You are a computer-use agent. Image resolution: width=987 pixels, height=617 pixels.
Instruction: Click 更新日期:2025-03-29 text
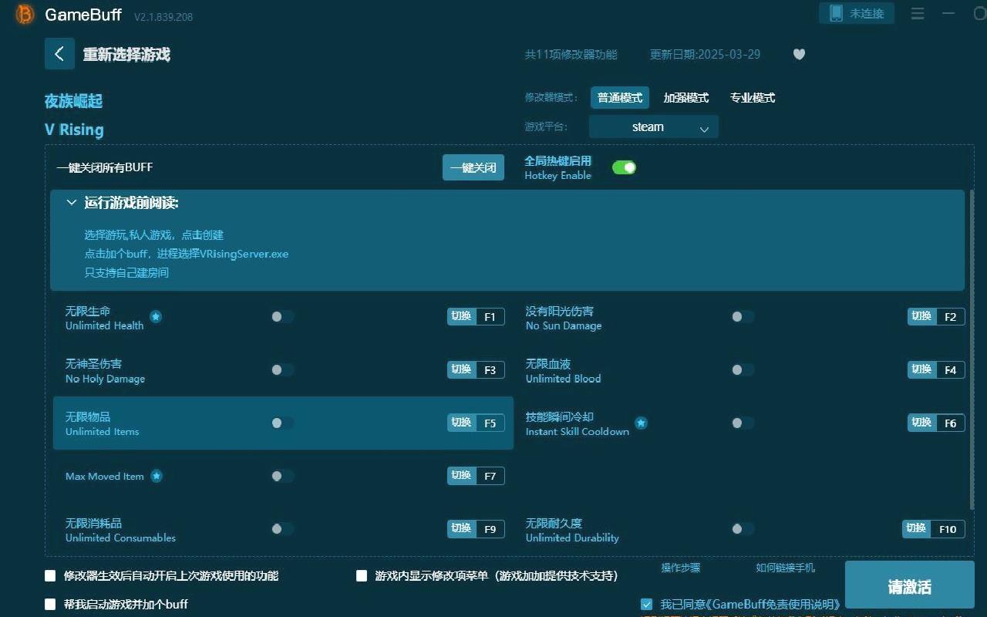(705, 54)
